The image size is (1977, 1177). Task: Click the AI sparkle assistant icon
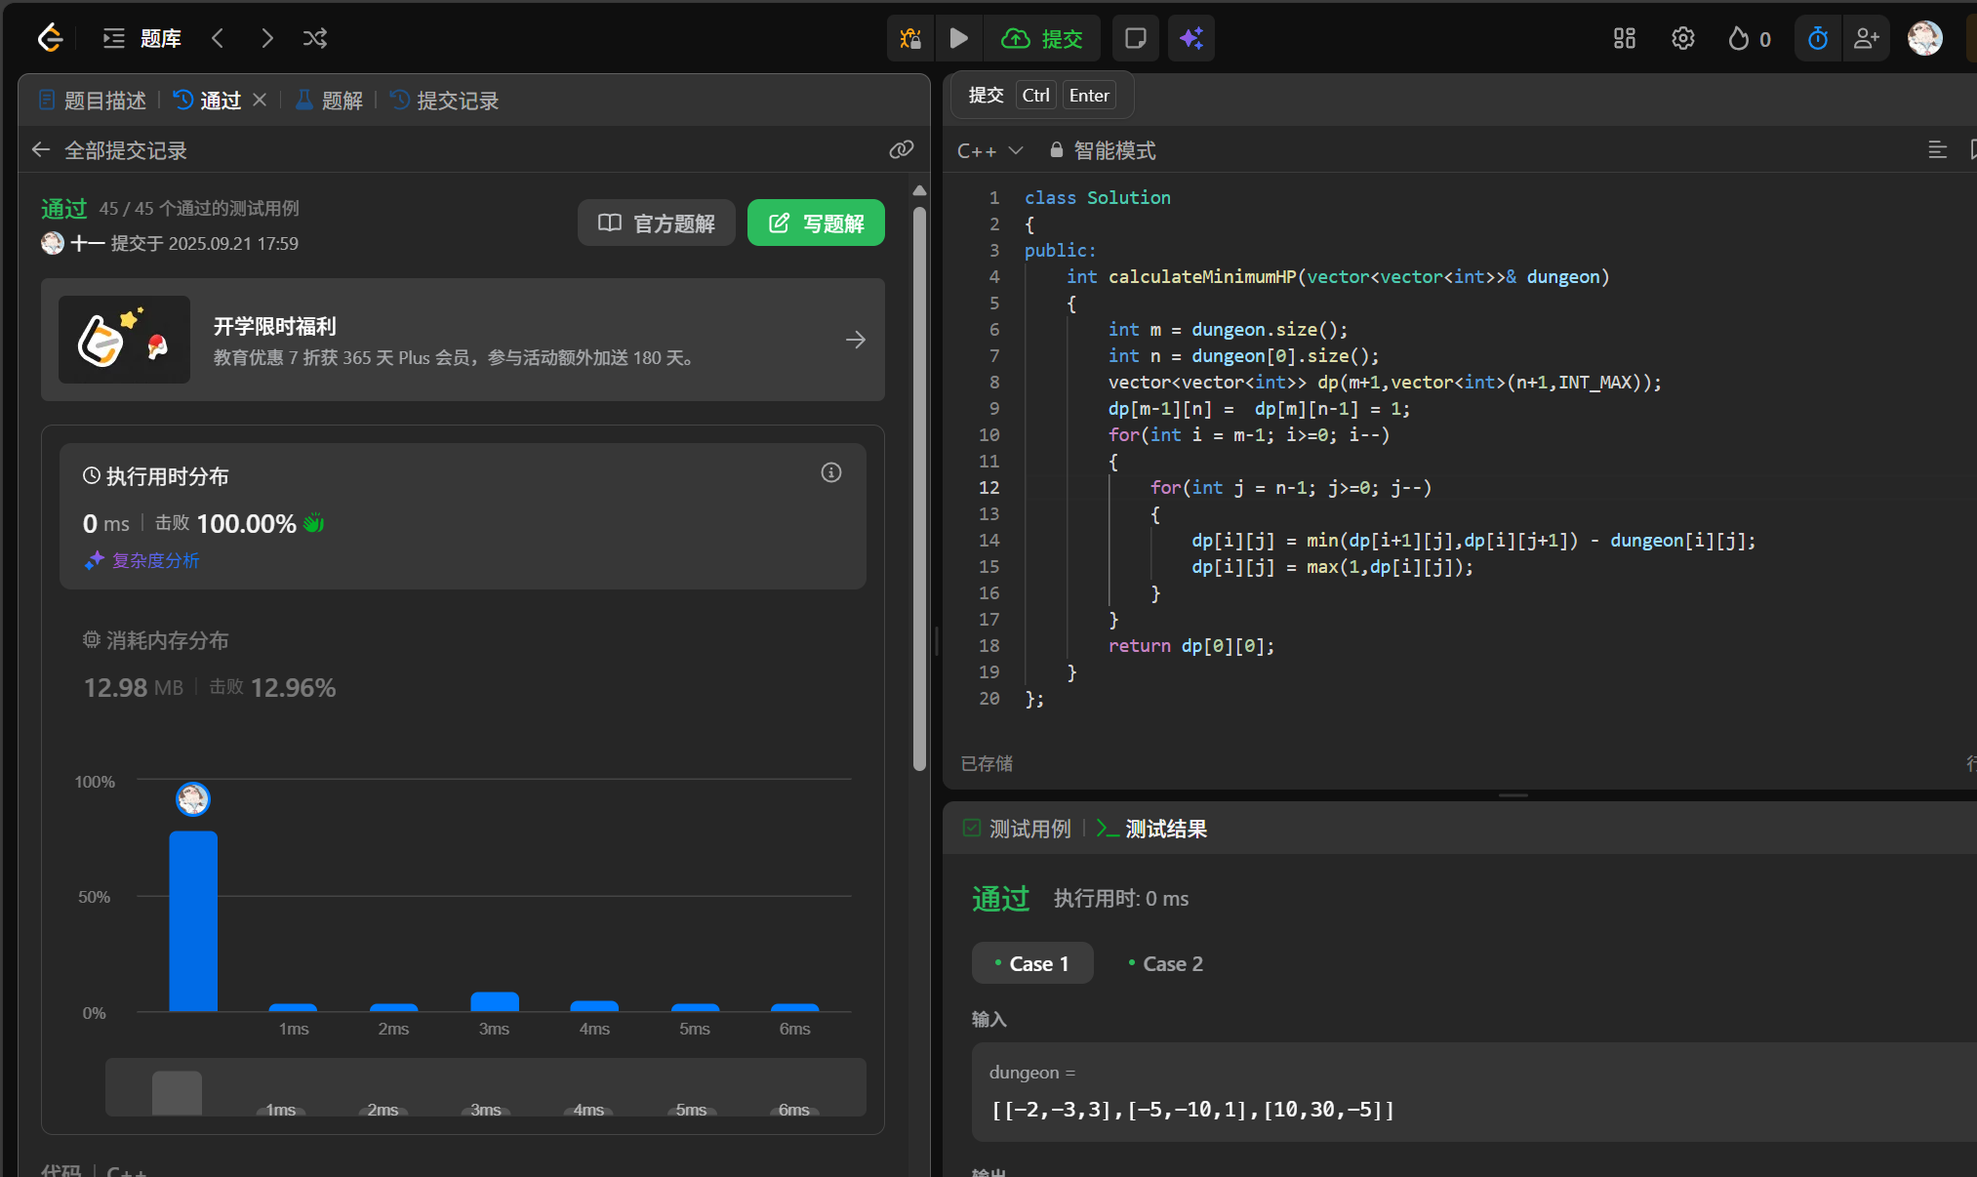tap(1191, 38)
